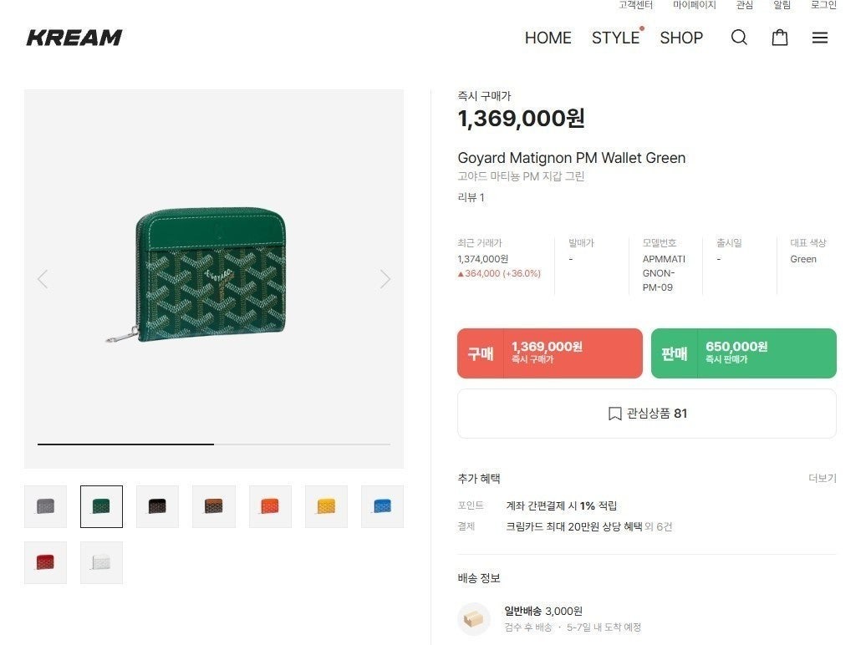Click the image carousel progress bar
This screenshot has width=866, height=645.
tap(214, 444)
